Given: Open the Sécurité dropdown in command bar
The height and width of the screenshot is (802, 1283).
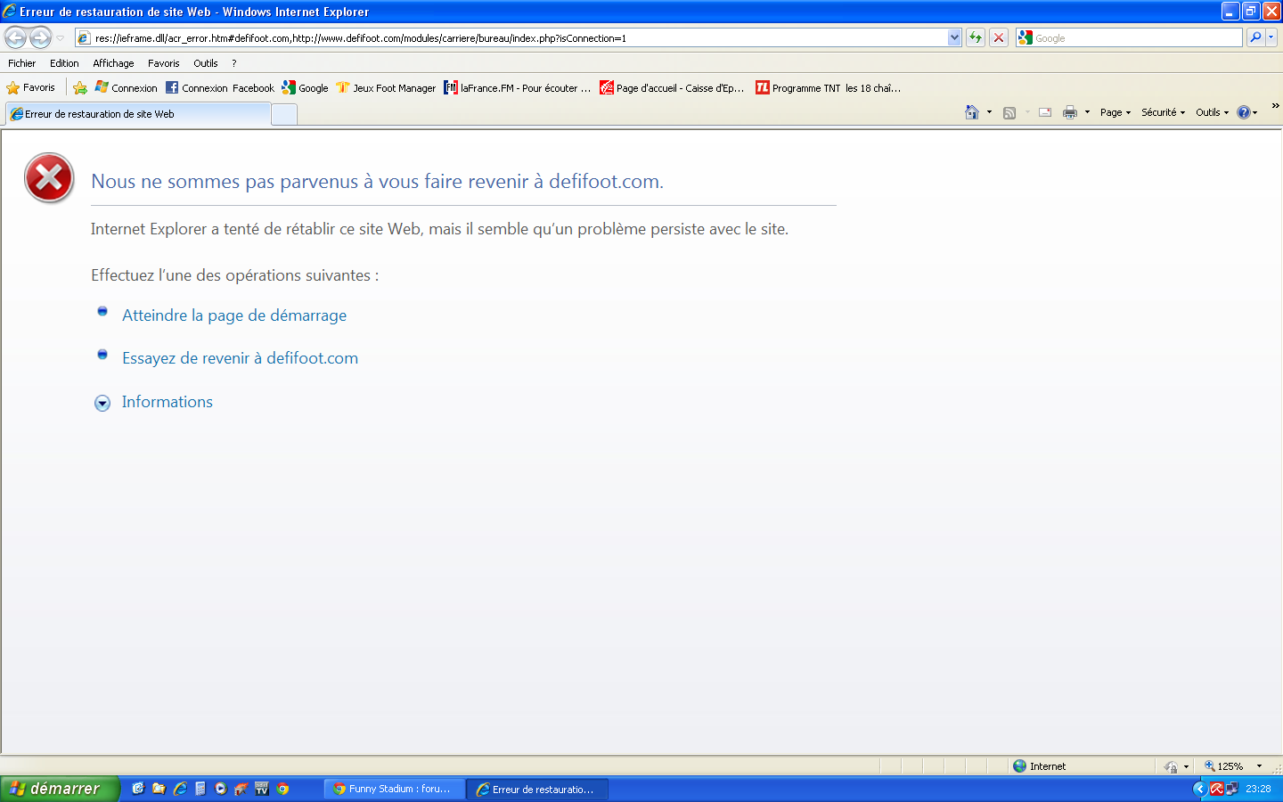Looking at the screenshot, I should (1163, 112).
